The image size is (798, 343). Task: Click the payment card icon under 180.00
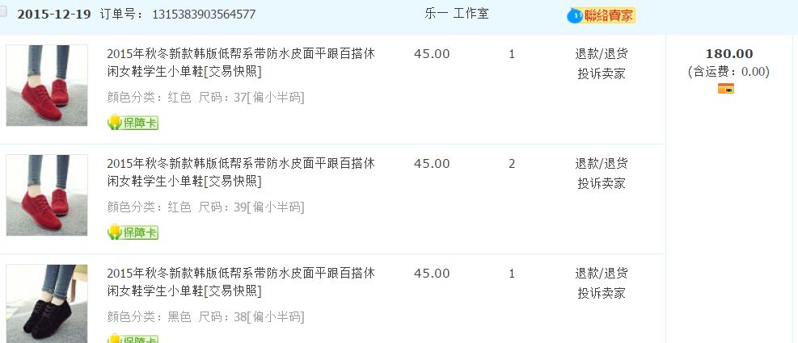(725, 89)
